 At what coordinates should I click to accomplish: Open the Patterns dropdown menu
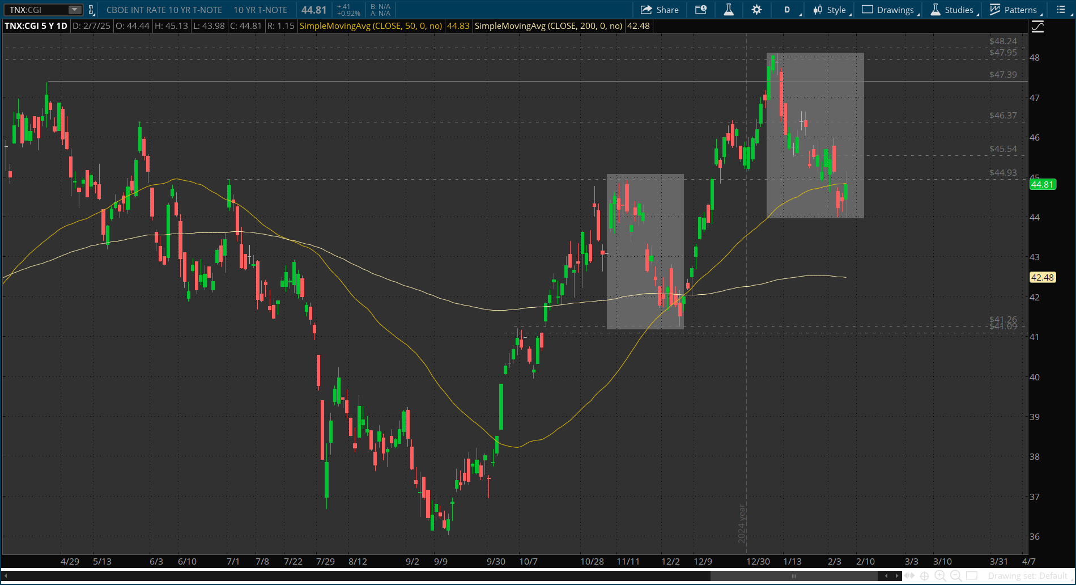[x=1016, y=10]
